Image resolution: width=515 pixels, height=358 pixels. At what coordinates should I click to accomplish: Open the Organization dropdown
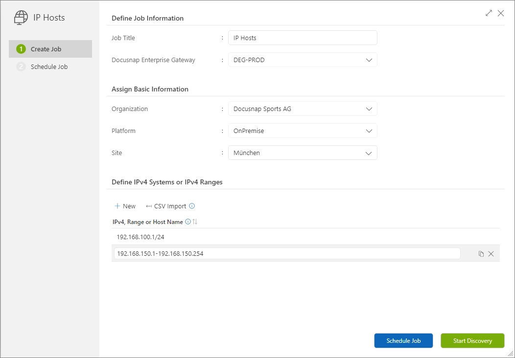tap(303, 109)
